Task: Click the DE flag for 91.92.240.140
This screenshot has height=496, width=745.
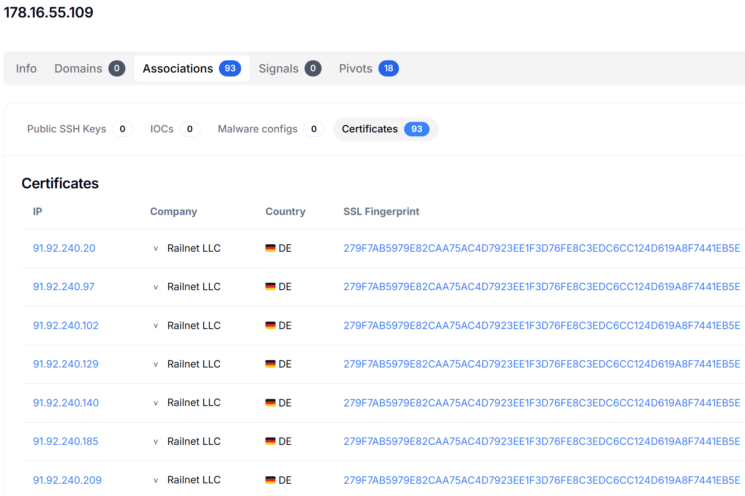Action: tap(270, 402)
